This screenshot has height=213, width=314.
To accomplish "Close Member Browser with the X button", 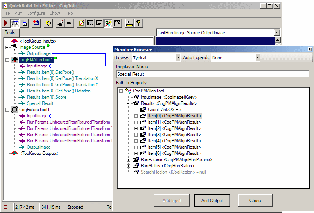I will pos(310,49).
